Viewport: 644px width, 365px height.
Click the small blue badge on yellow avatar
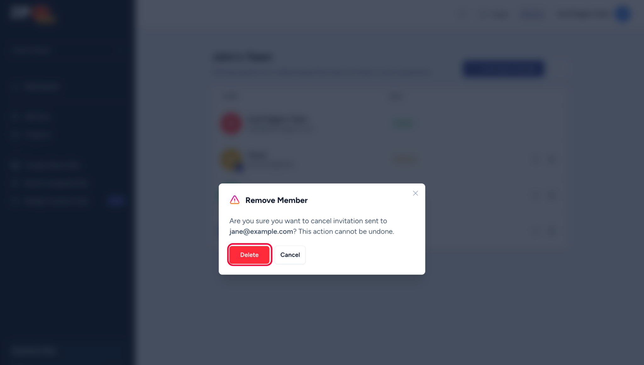240,168
